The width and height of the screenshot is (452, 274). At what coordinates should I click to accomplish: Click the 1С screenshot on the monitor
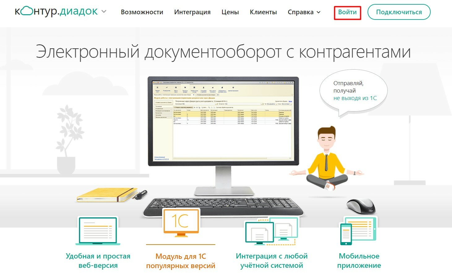coord(223,121)
